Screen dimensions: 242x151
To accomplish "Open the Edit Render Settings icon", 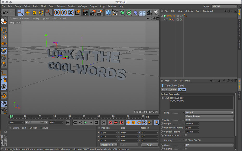I will [x=99, y=12].
